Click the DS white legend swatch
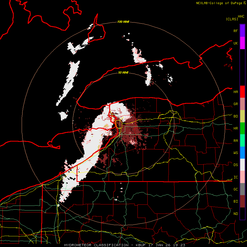This screenshot has width=247, height=247. coord(242,165)
